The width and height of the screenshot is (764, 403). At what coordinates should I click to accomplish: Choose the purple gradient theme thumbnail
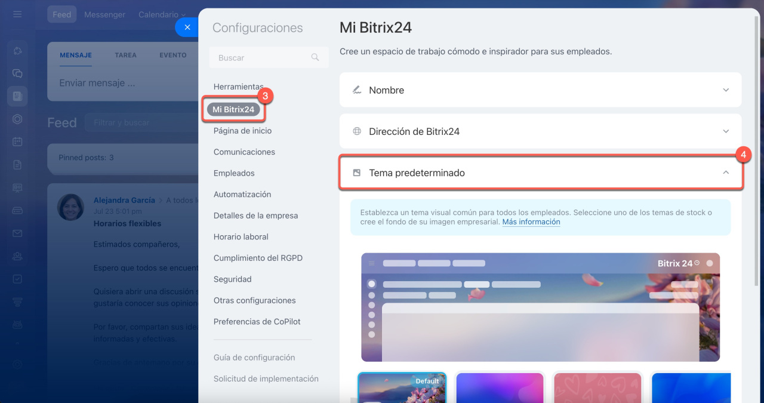pos(500,388)
